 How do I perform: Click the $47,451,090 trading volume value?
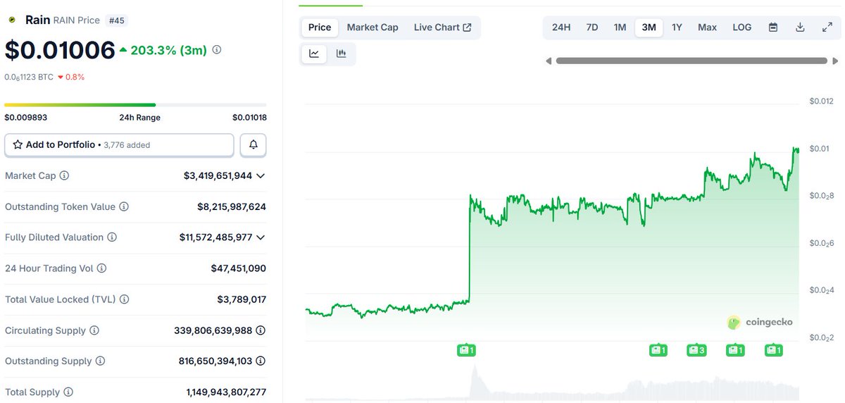(x=238, y=268)
